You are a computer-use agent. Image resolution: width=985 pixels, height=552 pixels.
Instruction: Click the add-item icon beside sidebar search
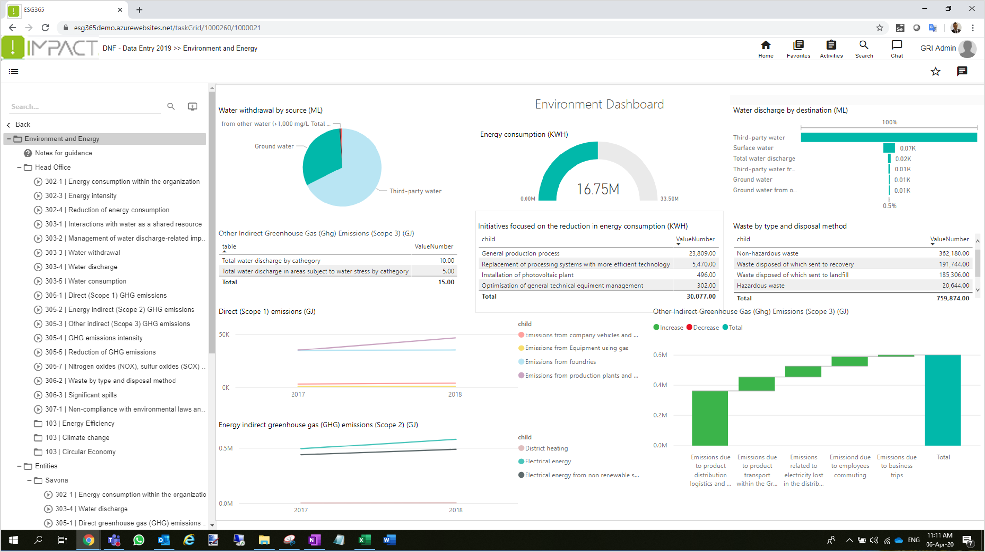pos(192,106)
